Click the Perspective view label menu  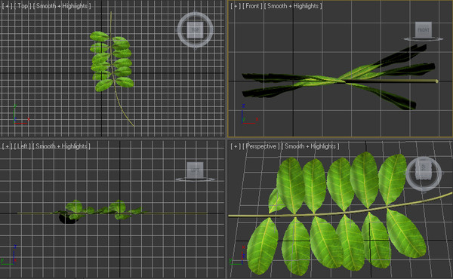261,146
